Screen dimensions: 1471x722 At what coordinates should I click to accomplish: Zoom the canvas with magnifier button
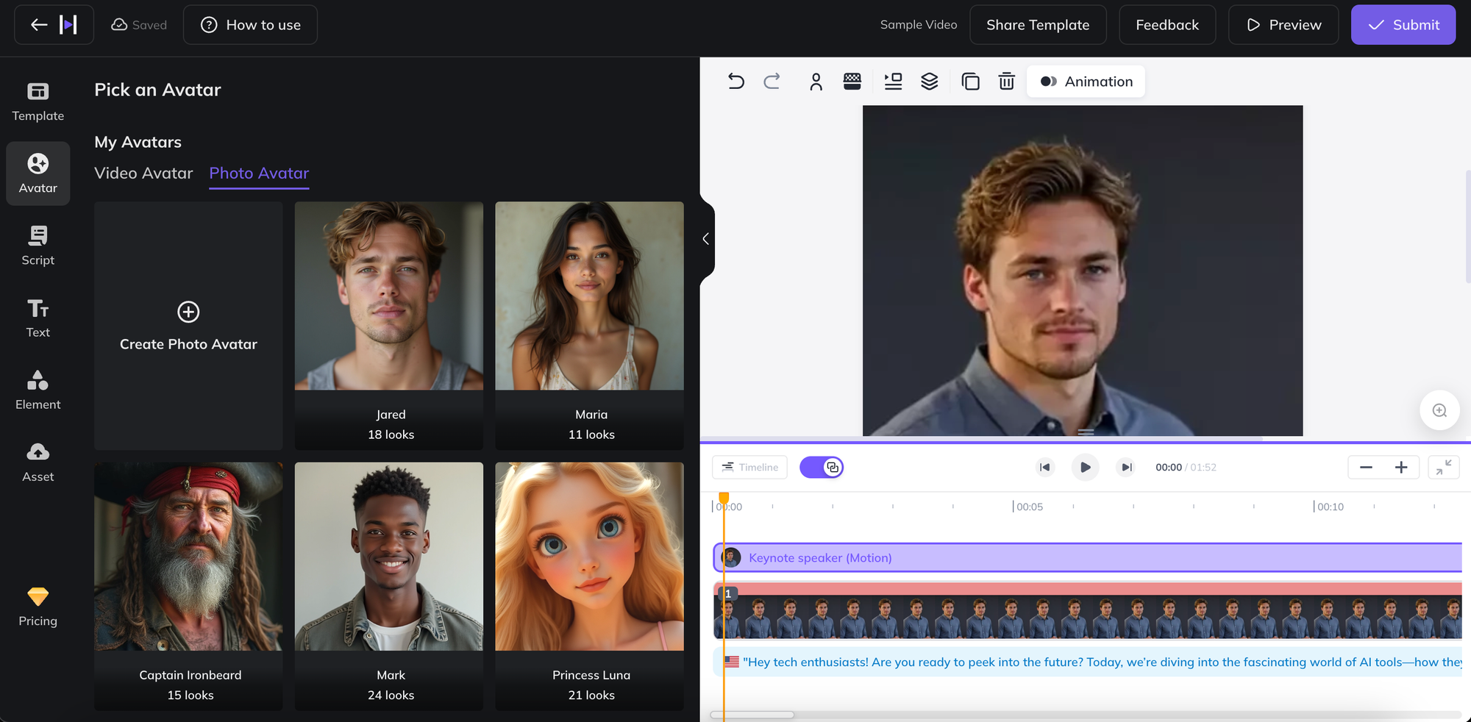pos(1439,410)
